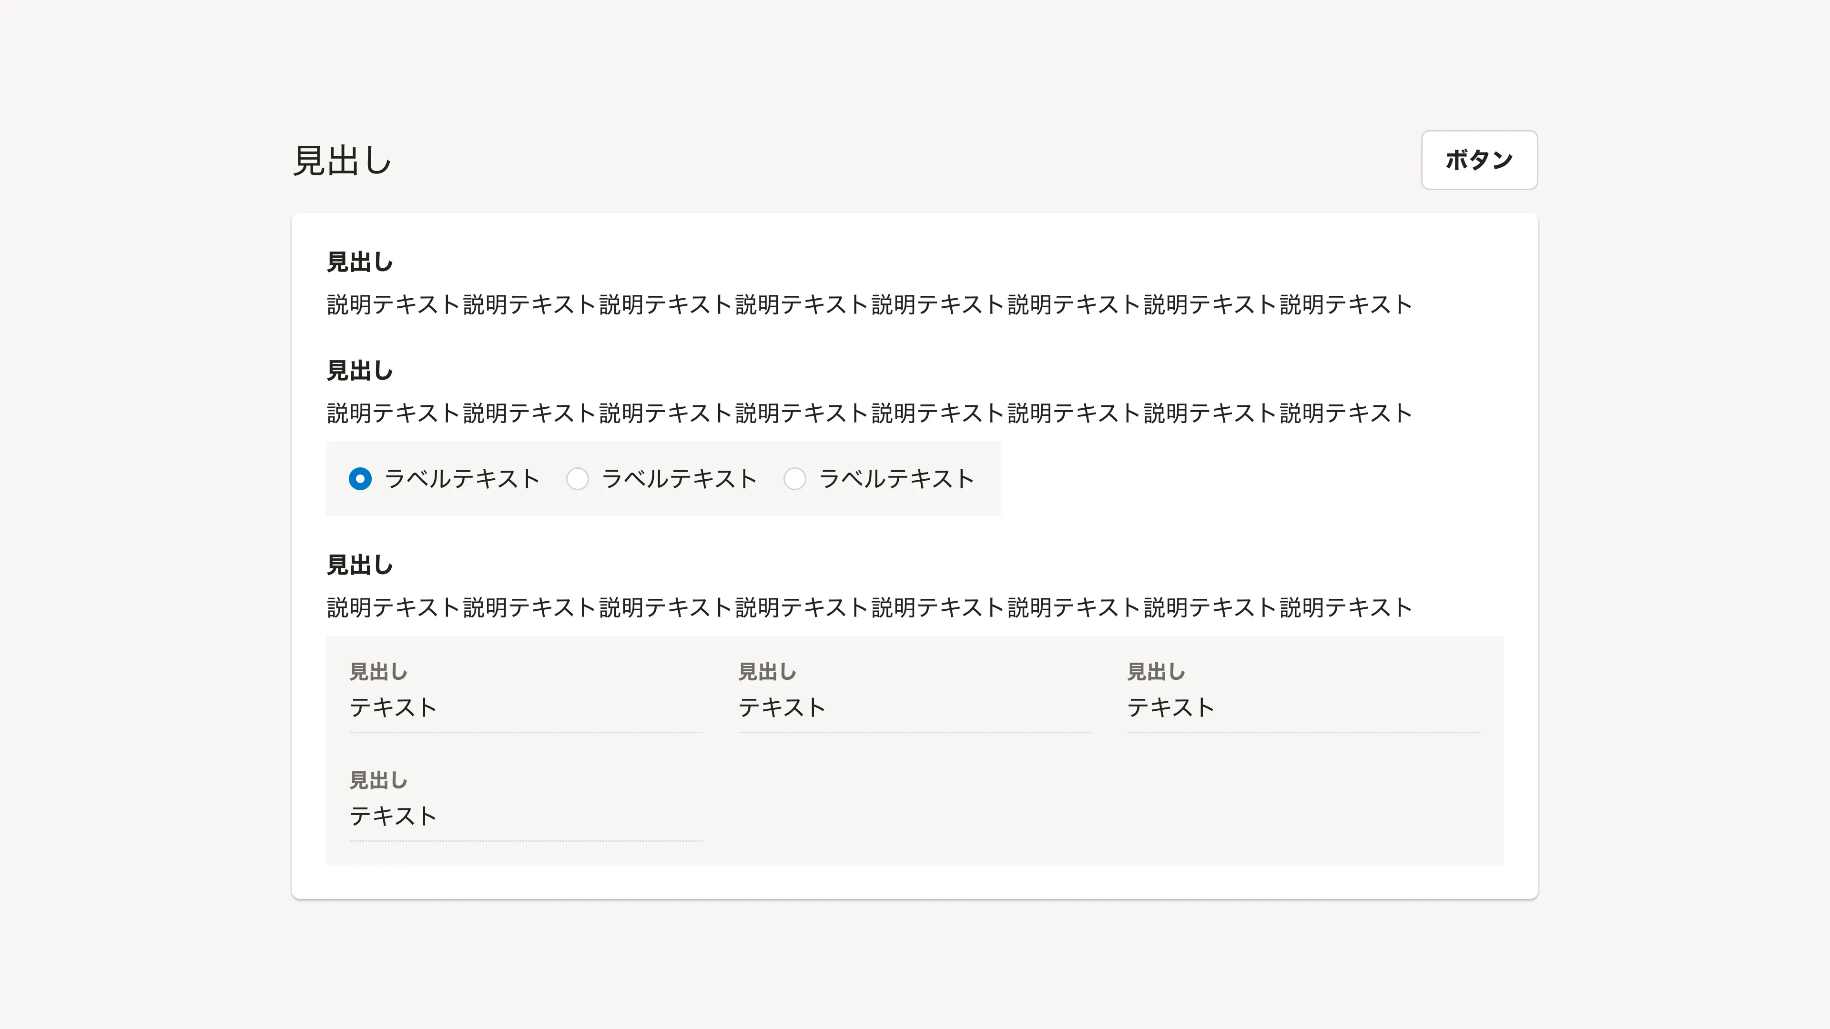The height and width of the screenshot is (1029, 1830).
Task: Click the bold 見出し heading above the gray list
Action: [x=359, y=565]
